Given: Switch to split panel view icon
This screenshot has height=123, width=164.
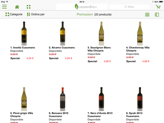Looking at the screenshot, I should [x=157, y=15].
